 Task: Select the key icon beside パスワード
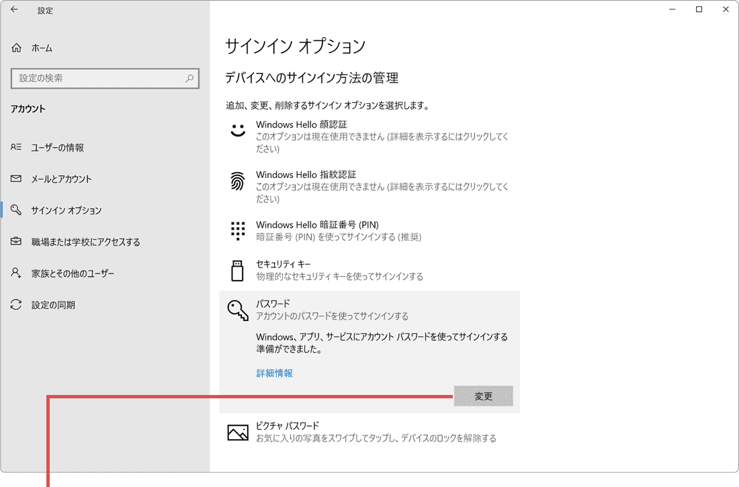click(238, 309)
